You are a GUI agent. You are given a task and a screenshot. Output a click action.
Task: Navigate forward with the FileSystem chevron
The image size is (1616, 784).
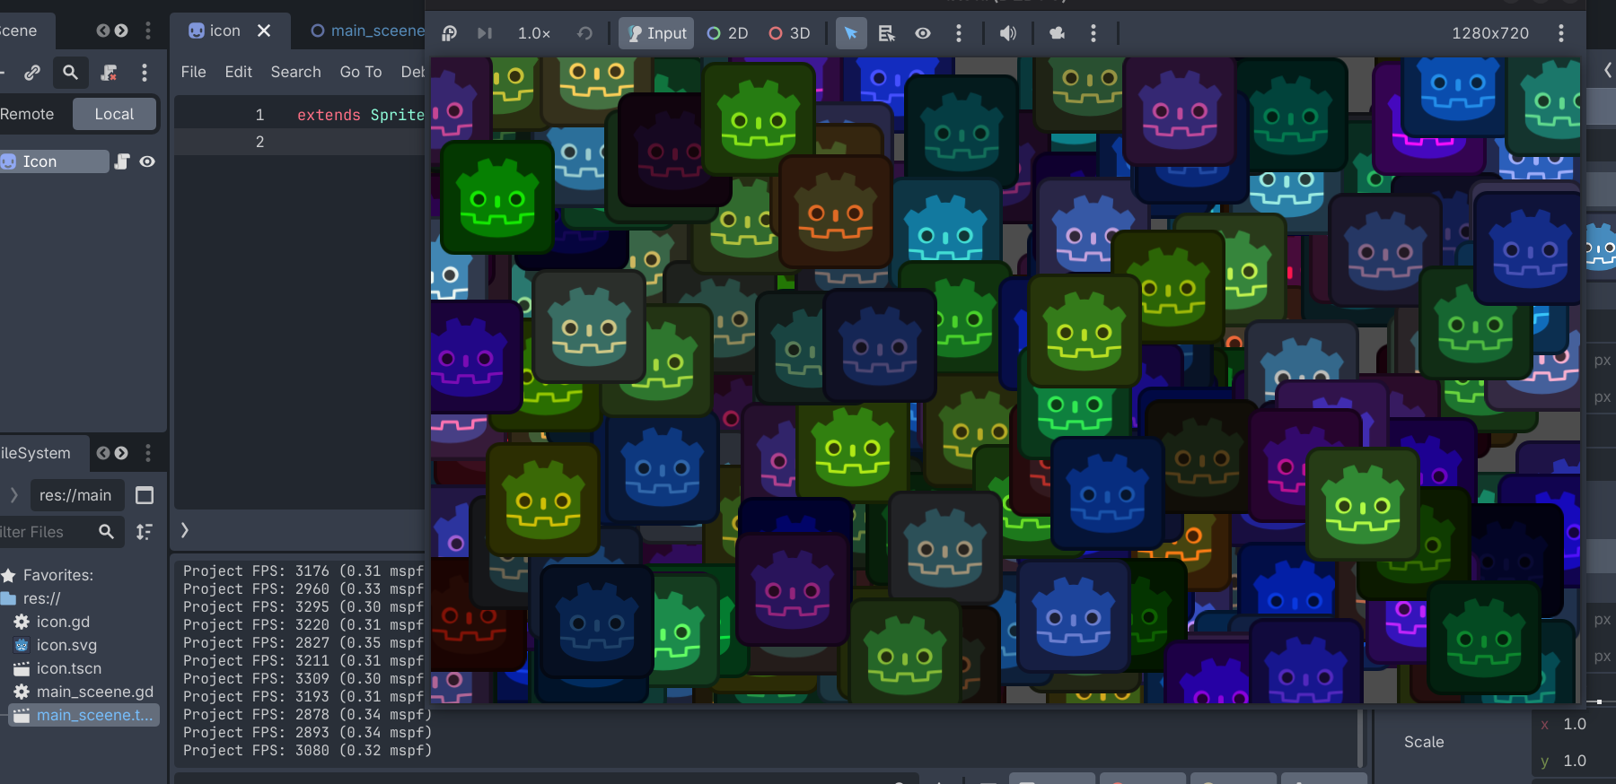(13, 495)
